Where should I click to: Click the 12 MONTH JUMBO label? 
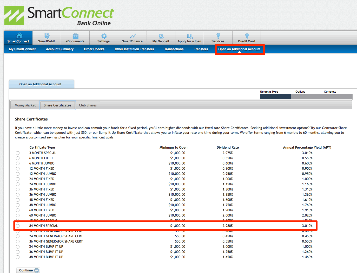click(43, 174)
